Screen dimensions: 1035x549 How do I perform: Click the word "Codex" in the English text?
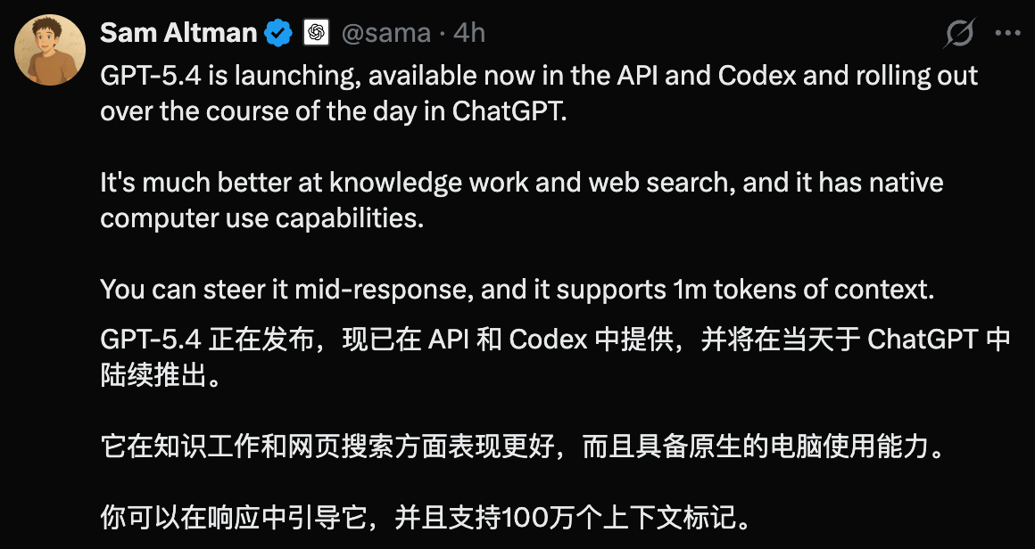(757, 76)
